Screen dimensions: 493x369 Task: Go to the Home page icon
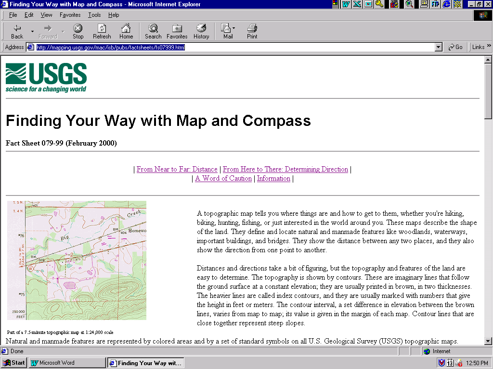126,29
